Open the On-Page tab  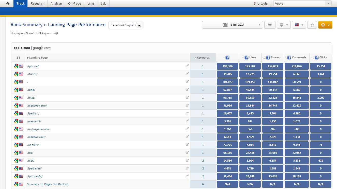pyautogui.click(x=74, y=4)
